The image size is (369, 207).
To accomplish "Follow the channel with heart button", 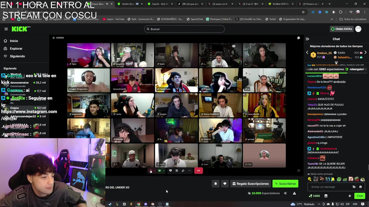I will click(x=225, y=184).
